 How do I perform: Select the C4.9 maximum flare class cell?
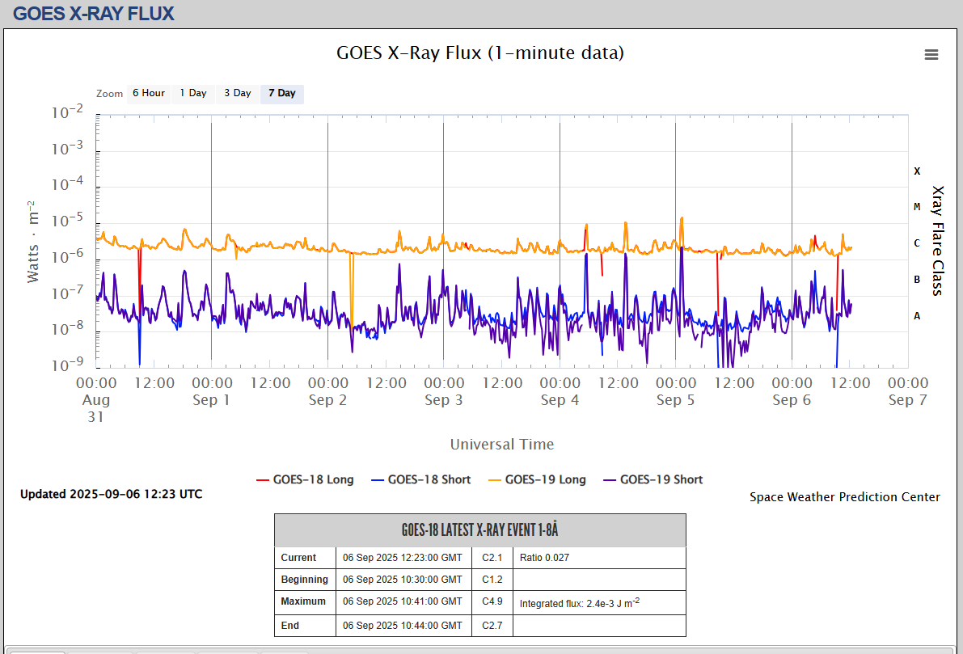[492, 601]
